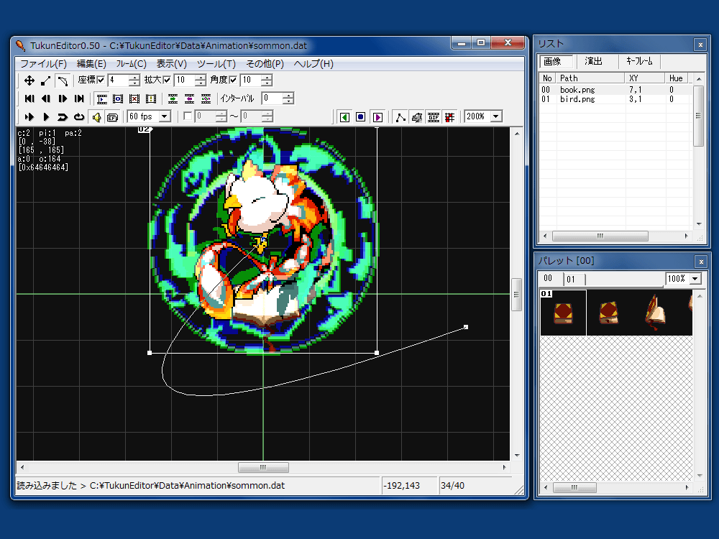
Task: Click the green right-arrow strip icon
Action: [173, 98]
